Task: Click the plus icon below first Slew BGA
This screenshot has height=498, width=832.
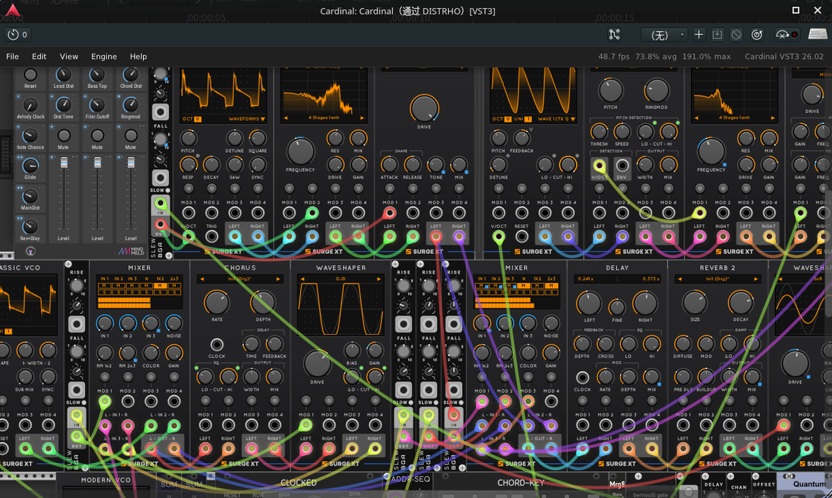Action: tap(169, 256)
